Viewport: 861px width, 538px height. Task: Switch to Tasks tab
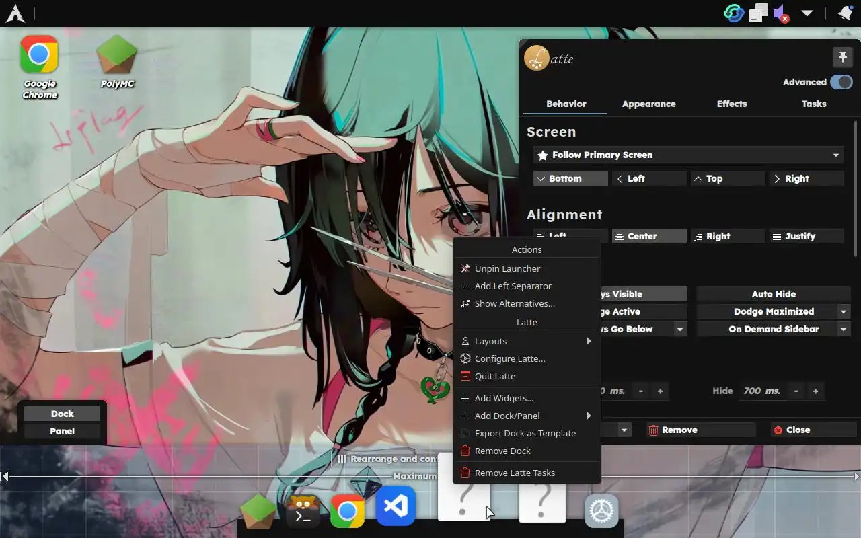(814, 104)
